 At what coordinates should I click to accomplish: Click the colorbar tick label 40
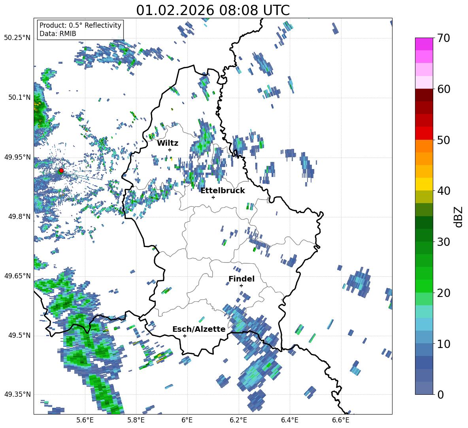pyautogui.click(x=443, y=191)
